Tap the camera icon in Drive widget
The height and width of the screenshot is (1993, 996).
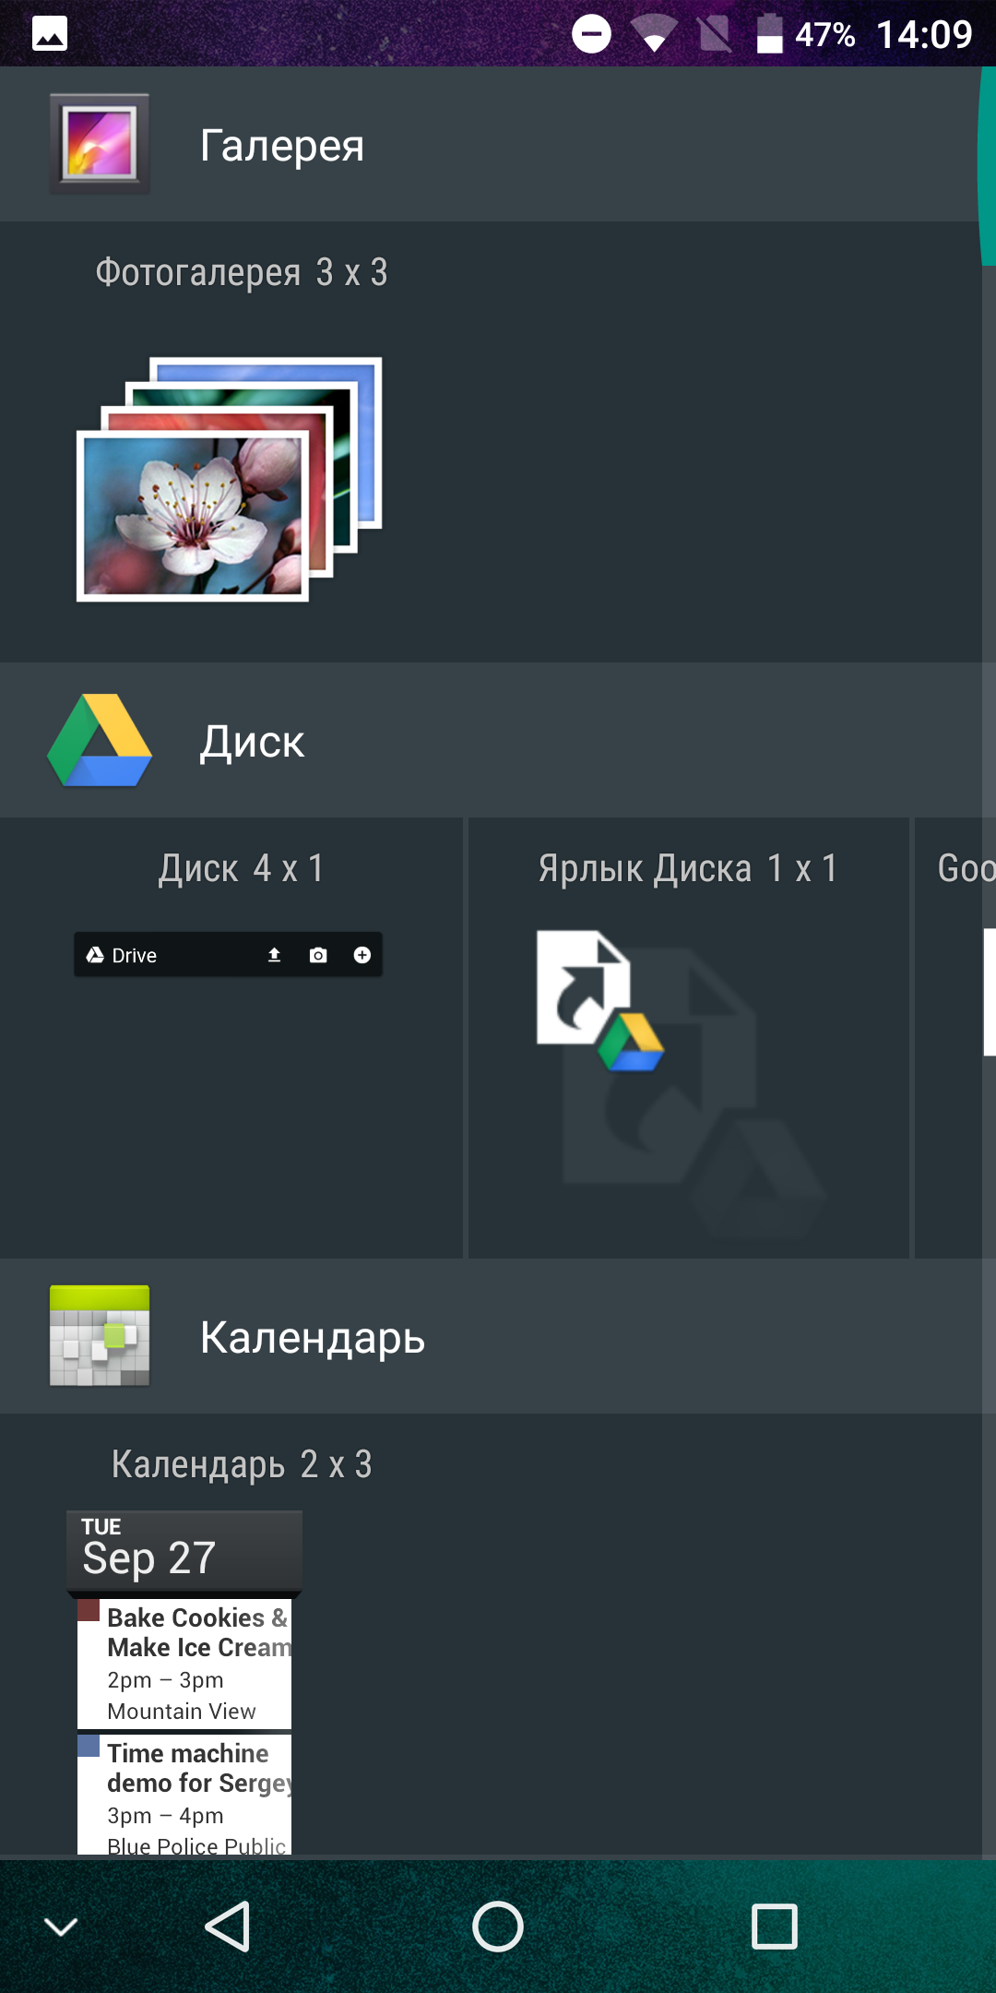coord(318,955)
